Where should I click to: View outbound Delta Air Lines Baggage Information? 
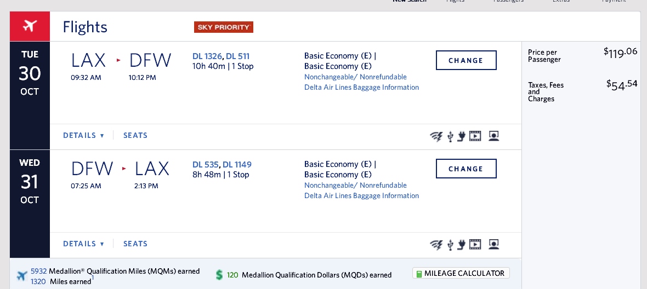click(x=361, y=88)
